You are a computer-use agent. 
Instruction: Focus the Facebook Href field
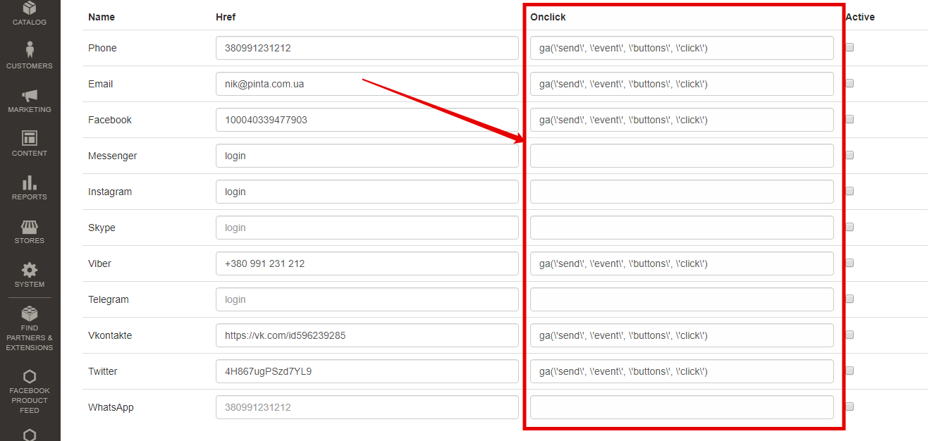click(367, 120)
